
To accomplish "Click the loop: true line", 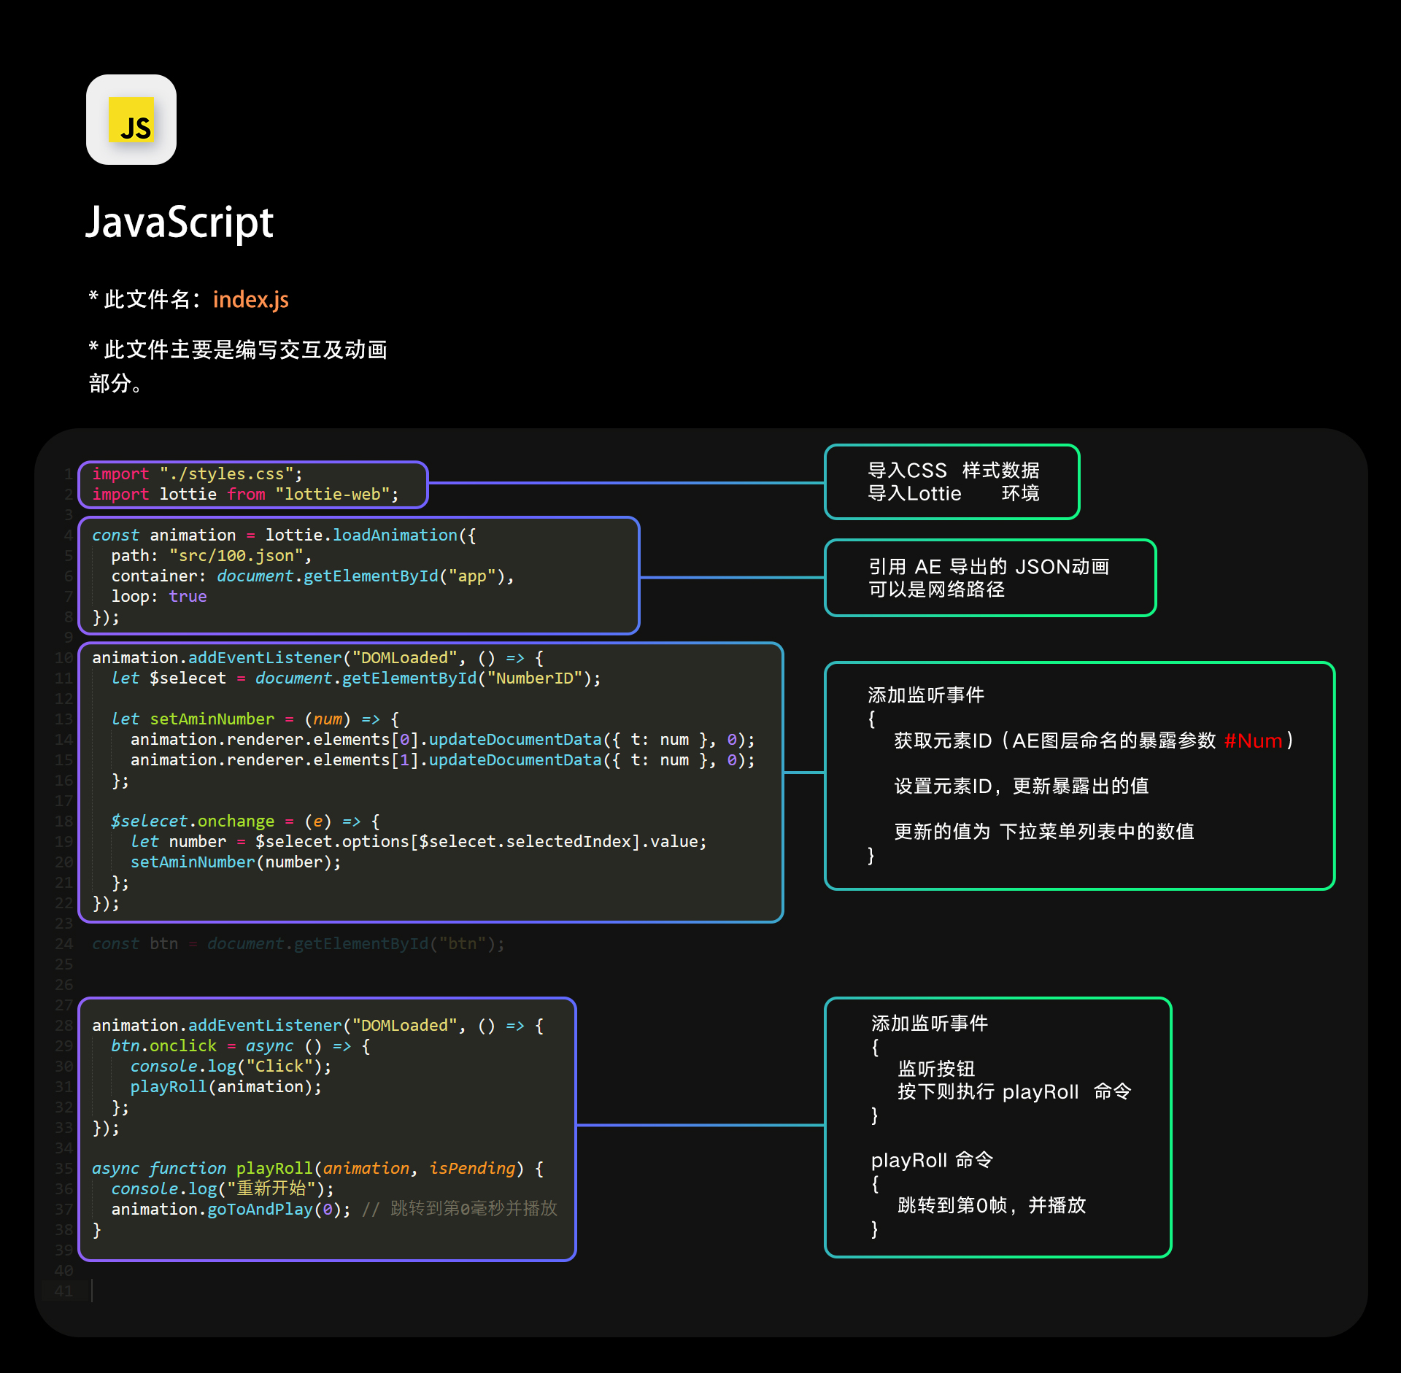I will 158,596.
